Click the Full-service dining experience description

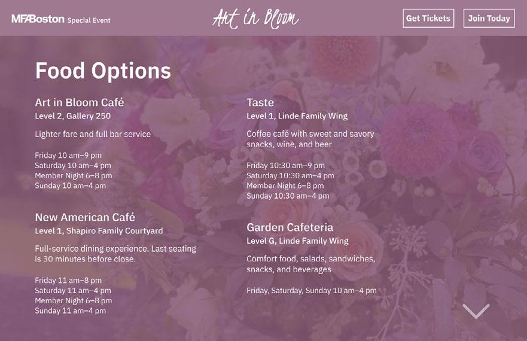(115, 254)
